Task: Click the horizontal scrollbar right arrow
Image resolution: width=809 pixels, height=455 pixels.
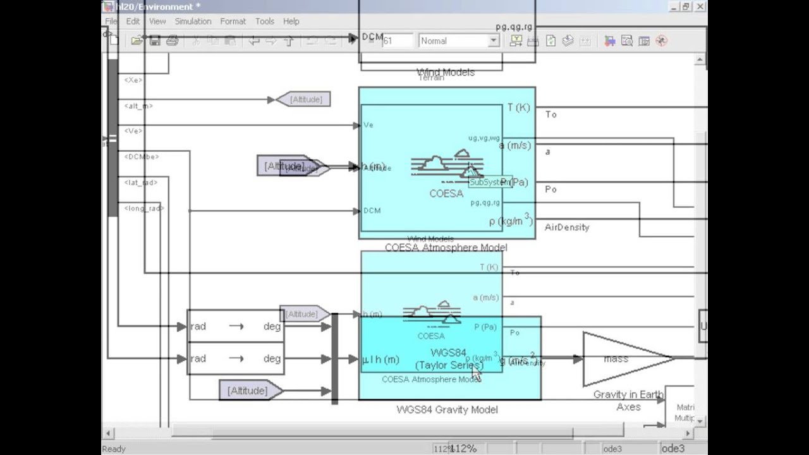Action: [x=688, y=434]
